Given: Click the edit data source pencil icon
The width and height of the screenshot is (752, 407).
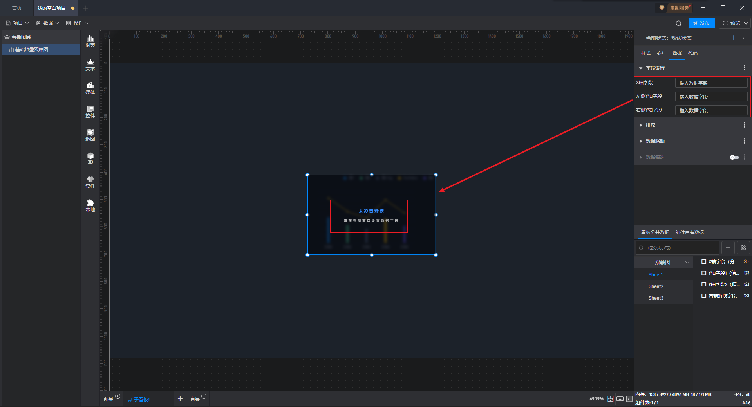Looking at the screenshot, I should (743, 248).
